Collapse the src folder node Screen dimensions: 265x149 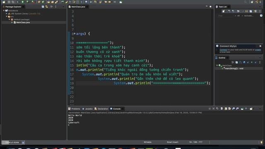(x=7, y=17)
